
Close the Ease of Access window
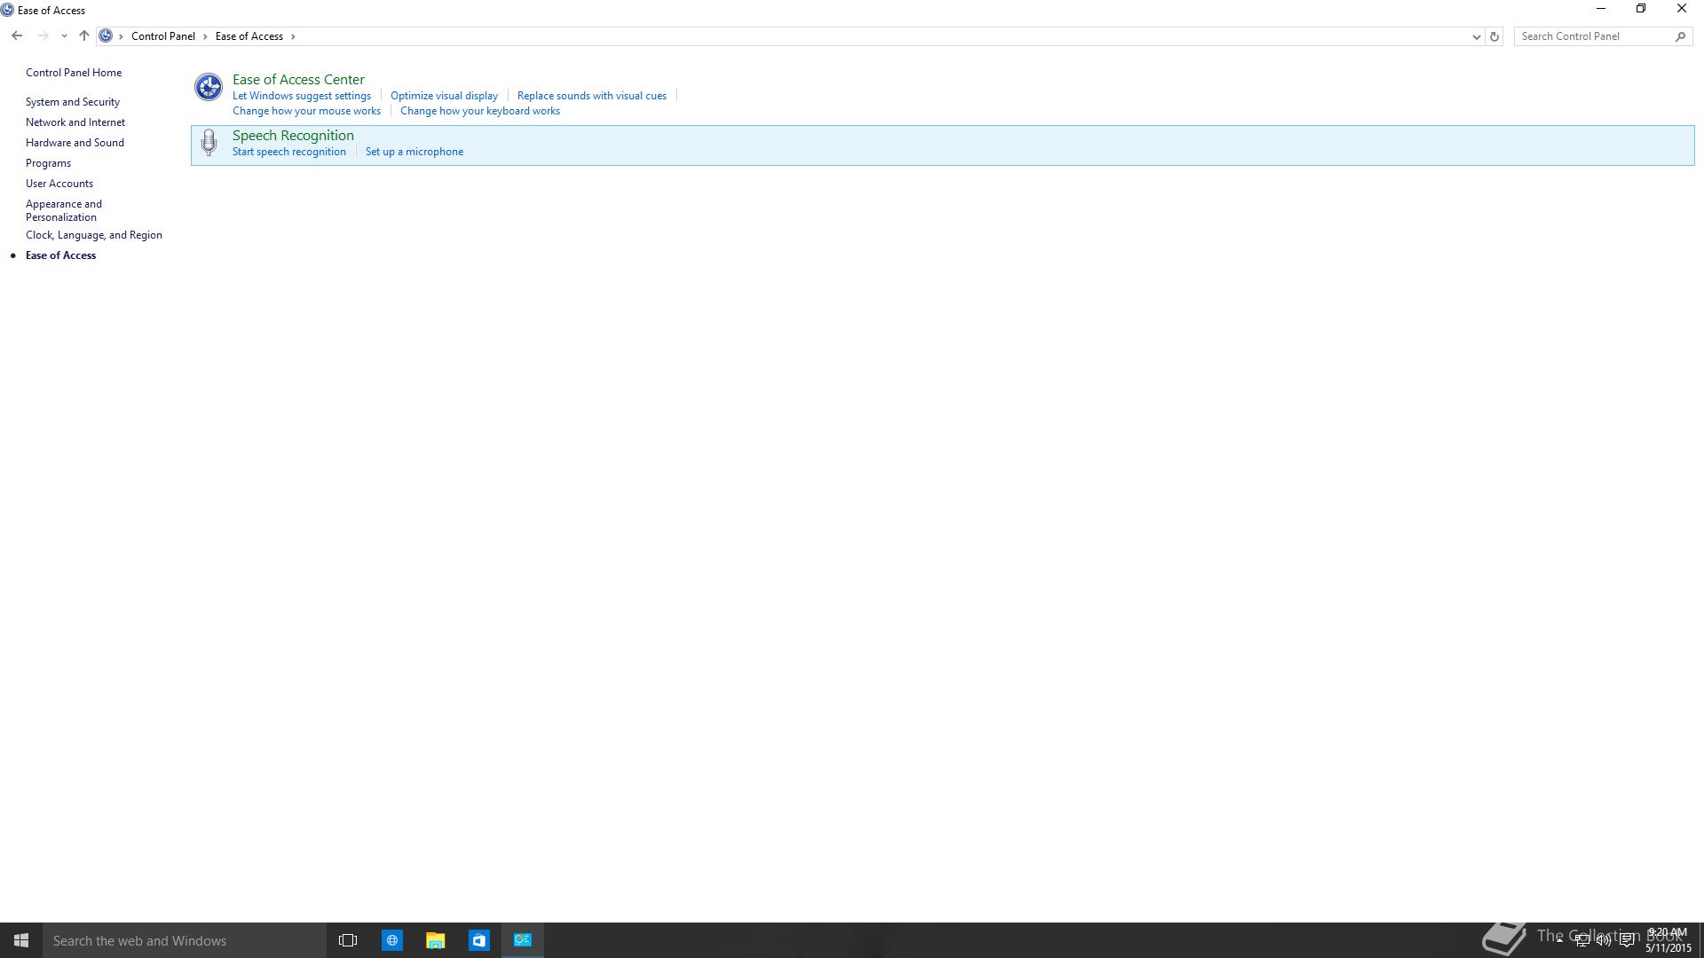pos(1681,9)
